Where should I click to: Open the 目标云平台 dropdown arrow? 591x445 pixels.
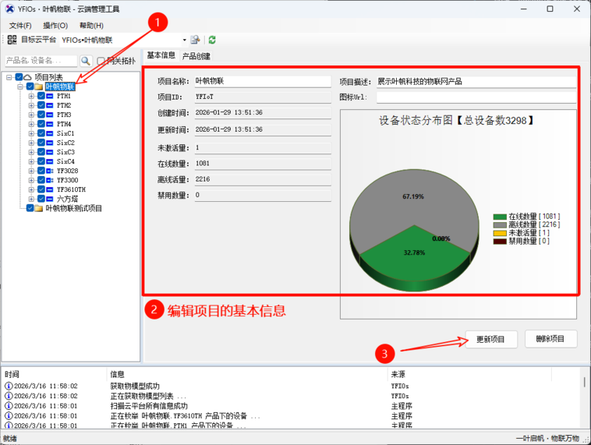point(184,40)
